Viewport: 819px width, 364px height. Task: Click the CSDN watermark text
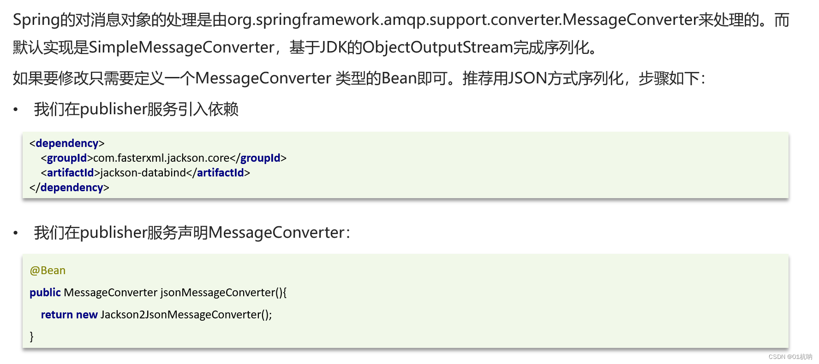[x=790, y=357]
